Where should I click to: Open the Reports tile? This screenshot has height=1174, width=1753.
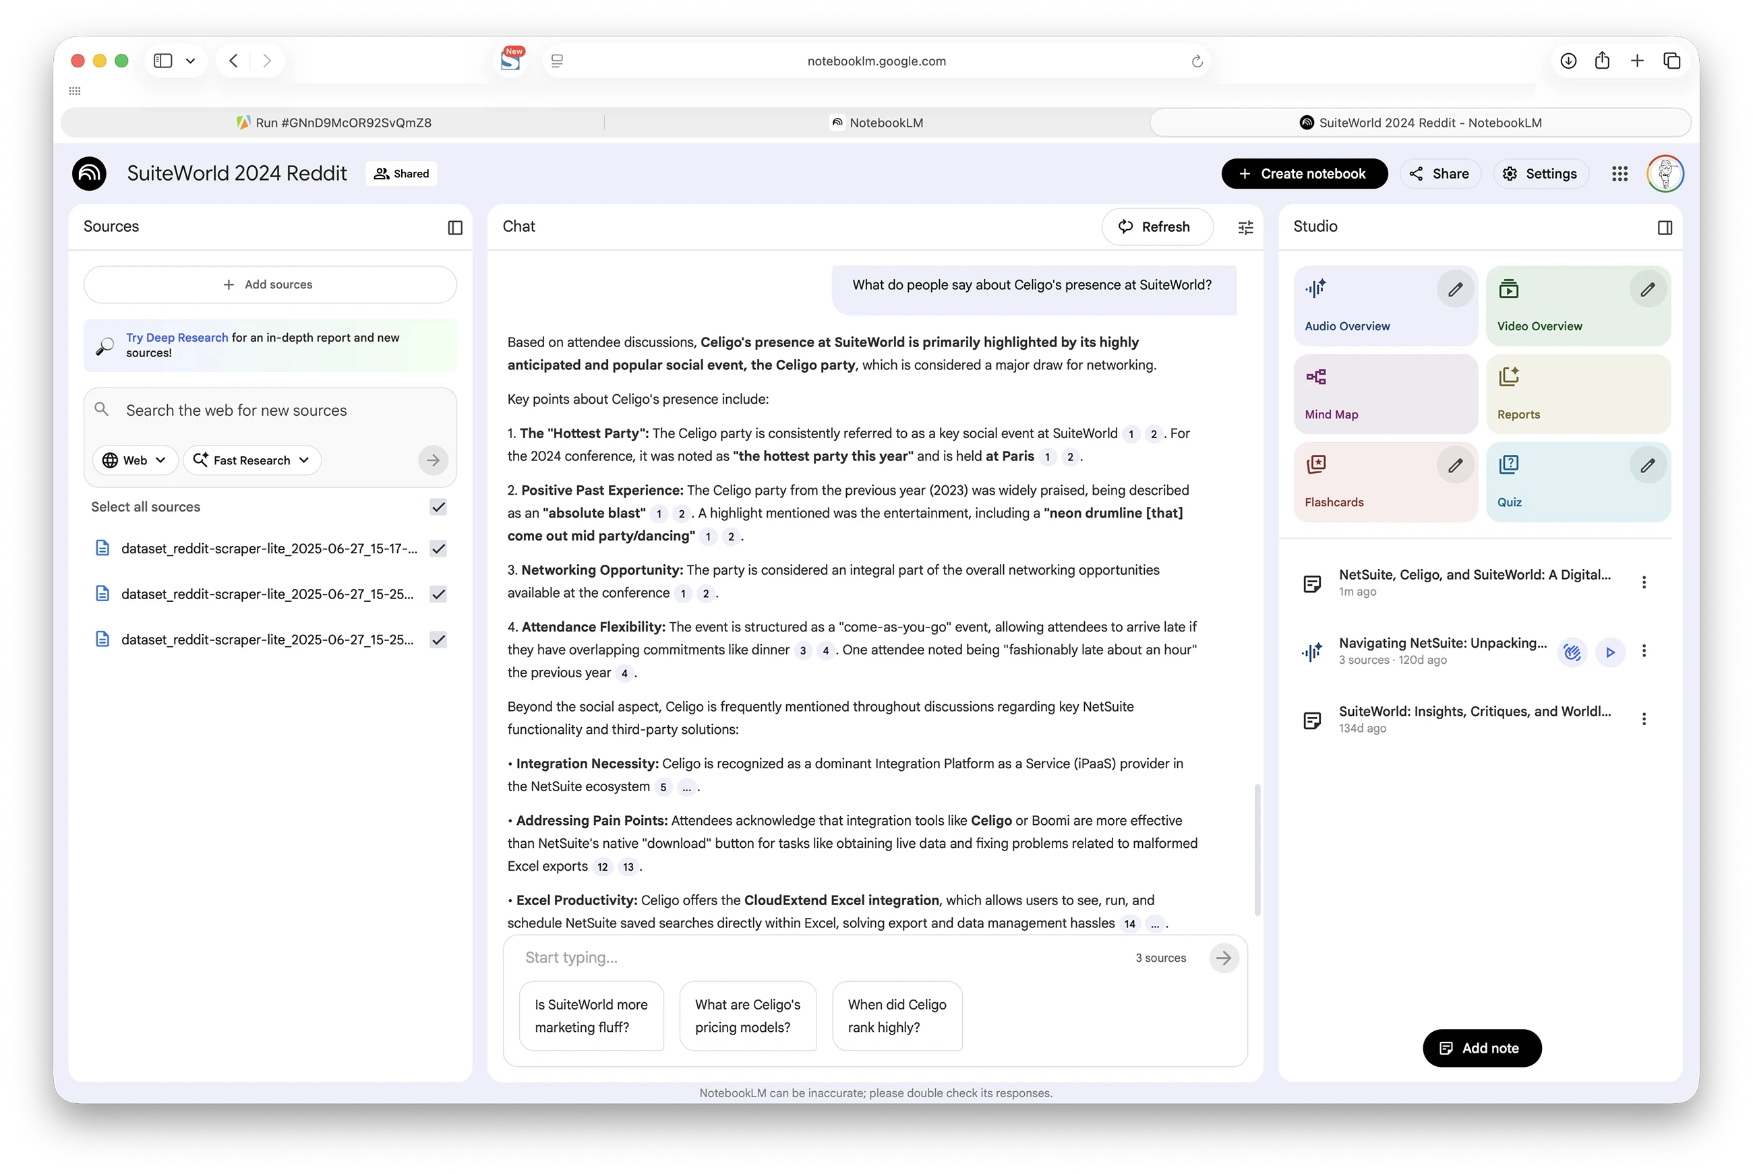pos(1578,394)
